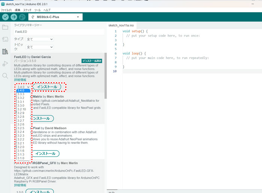
Task: Open the 編集 menu
Action: click(17, 10)
